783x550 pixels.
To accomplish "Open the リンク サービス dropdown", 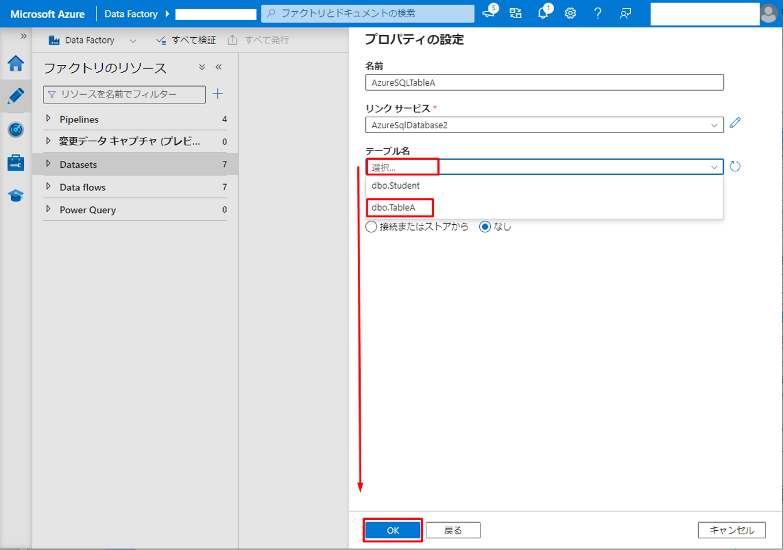I will coord(544,125).
